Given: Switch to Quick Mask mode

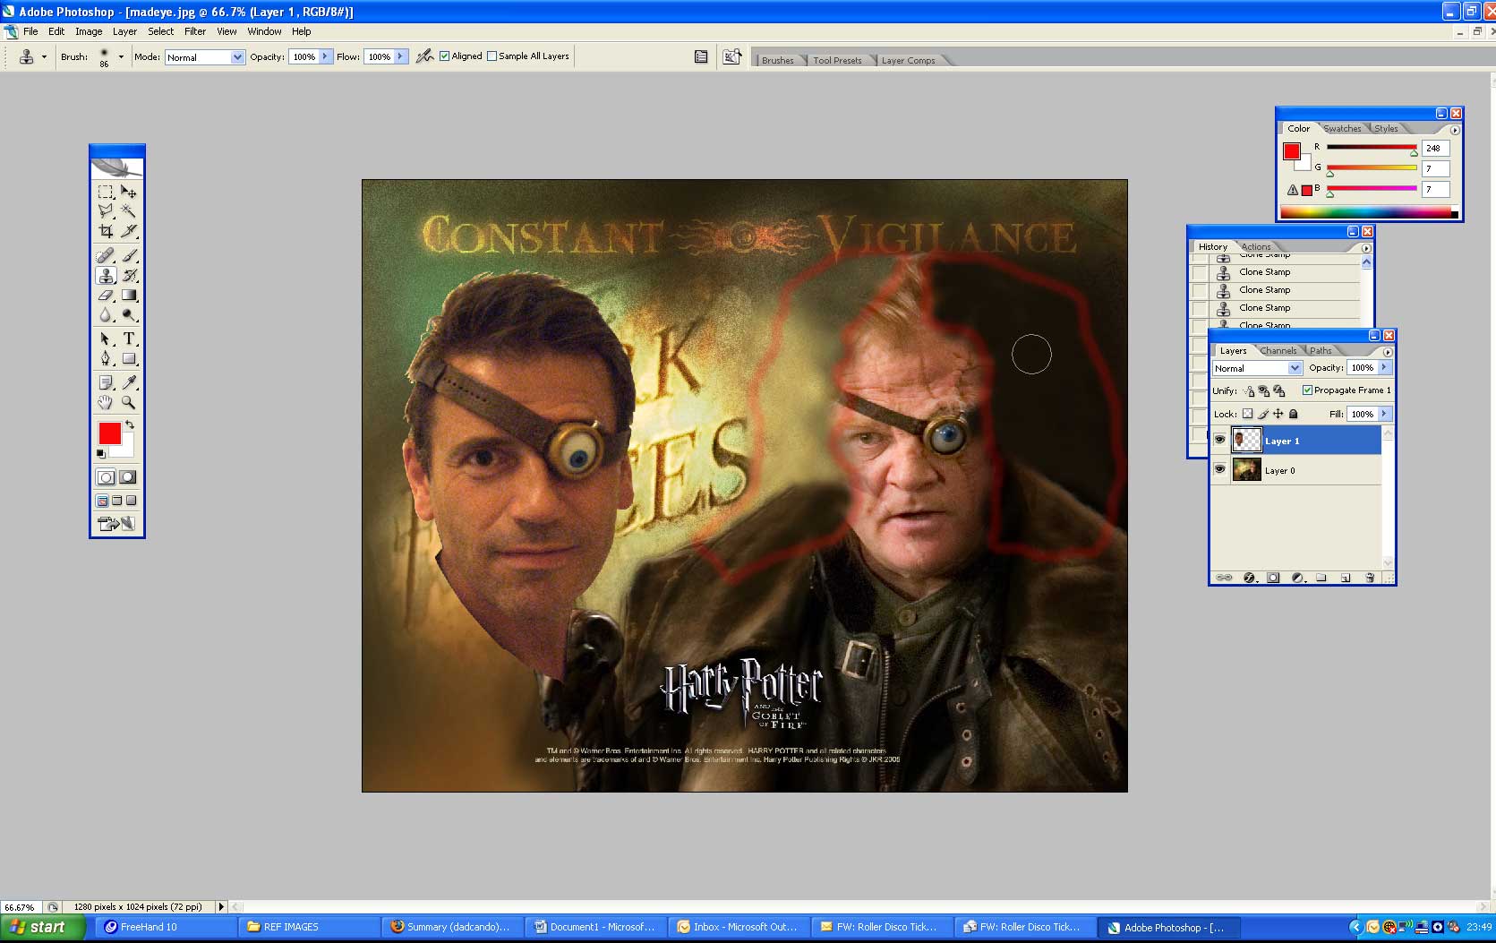Looking at the screenshot, I should click(x=128, y=477).
